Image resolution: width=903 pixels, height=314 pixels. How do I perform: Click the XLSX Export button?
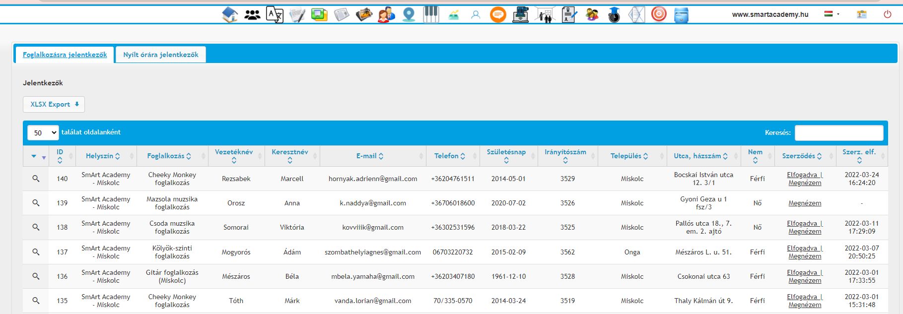tap(54, 104)
